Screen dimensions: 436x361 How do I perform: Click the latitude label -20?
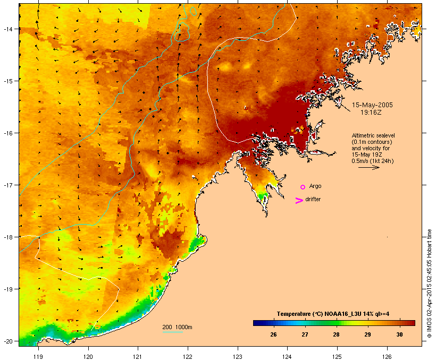click(8, 341)
